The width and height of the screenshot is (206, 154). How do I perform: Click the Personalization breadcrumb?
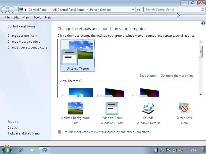pos(100,10)
